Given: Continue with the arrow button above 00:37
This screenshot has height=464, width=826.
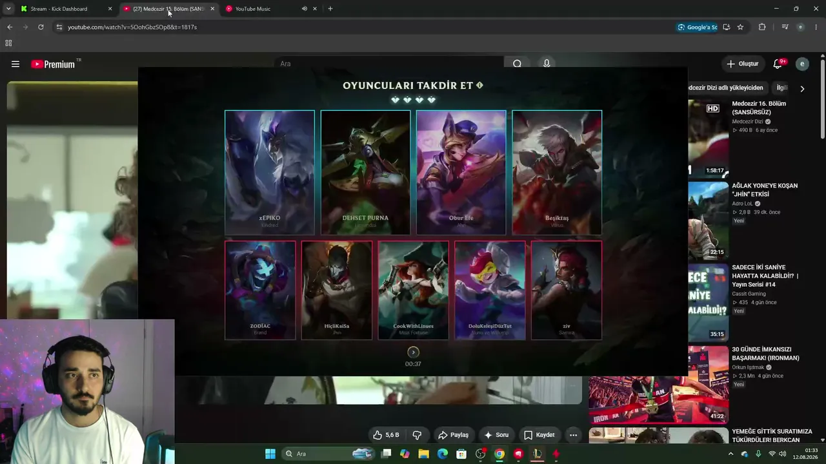Looking at the screenshot, I should pos(413,352).
